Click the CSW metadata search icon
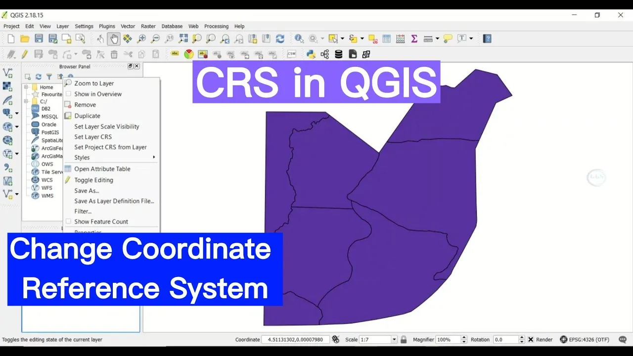The image size is (633, 356). [292, 54]
